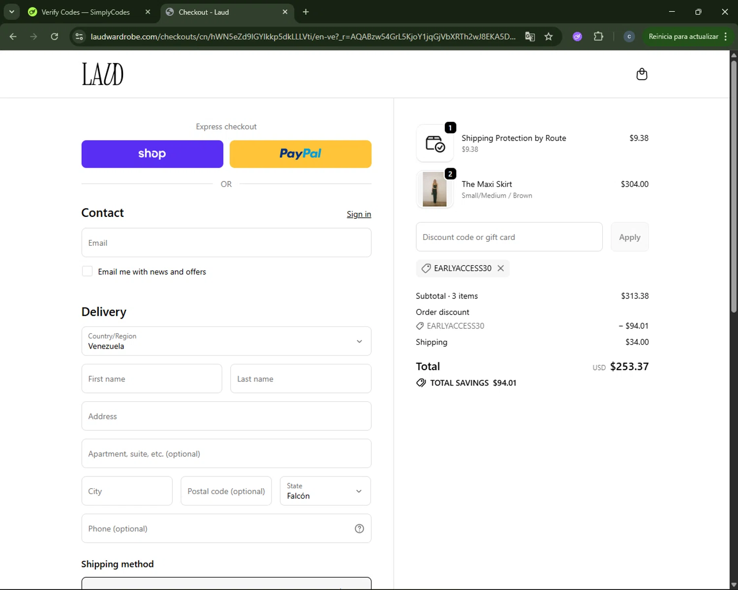Click the Shipping method heading

coord(118,564)
